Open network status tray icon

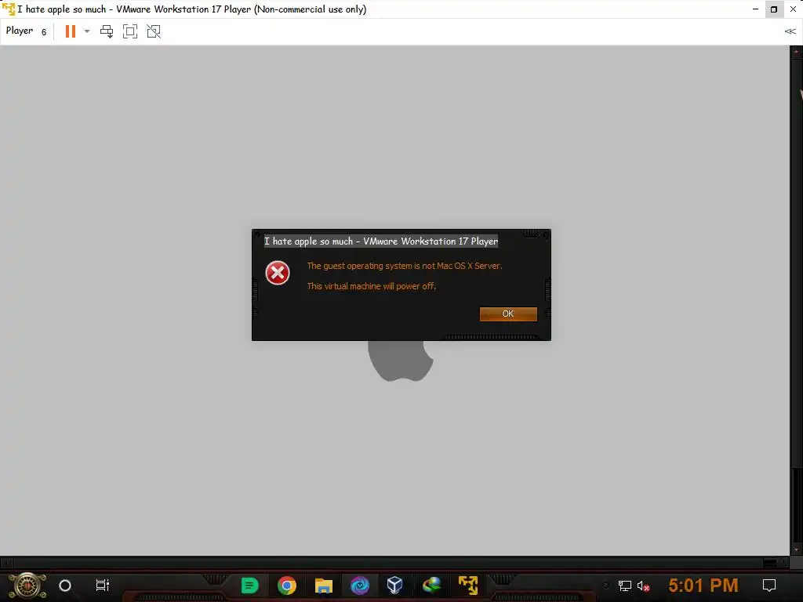pyautogui.click(x=625, y=586)
